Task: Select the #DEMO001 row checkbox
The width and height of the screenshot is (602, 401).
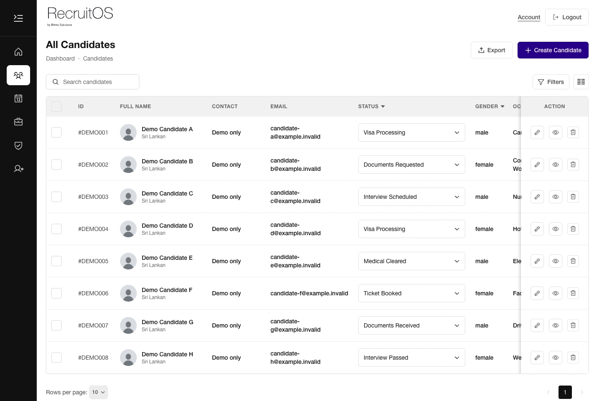Action: click(56, 132)
